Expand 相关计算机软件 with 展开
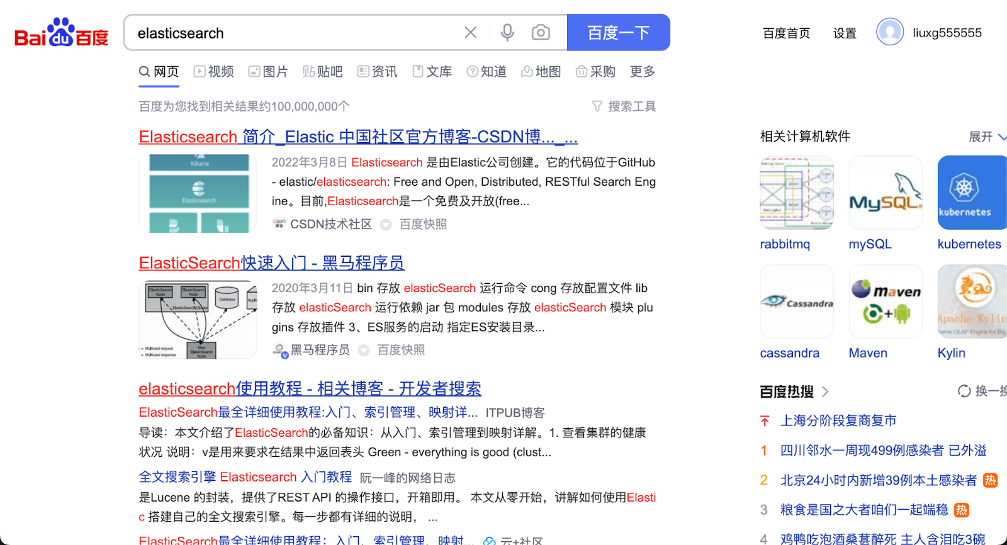 pyautogui.click(x=987, y=137)
